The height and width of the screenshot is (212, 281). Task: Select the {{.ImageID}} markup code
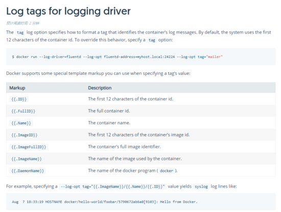pyautogui.click(x=25, y=135)
